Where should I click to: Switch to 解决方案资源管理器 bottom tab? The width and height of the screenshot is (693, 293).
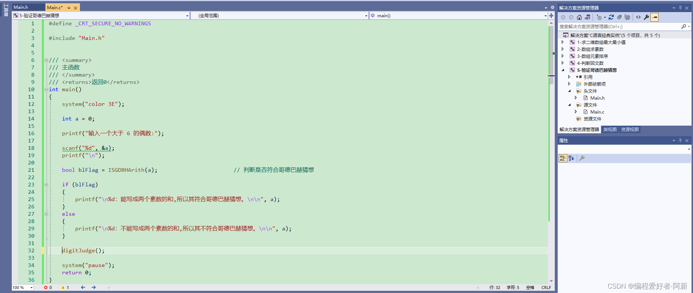(579, 130)
